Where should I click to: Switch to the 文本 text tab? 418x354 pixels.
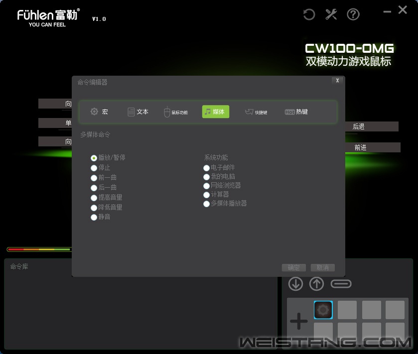pos(138,112)
